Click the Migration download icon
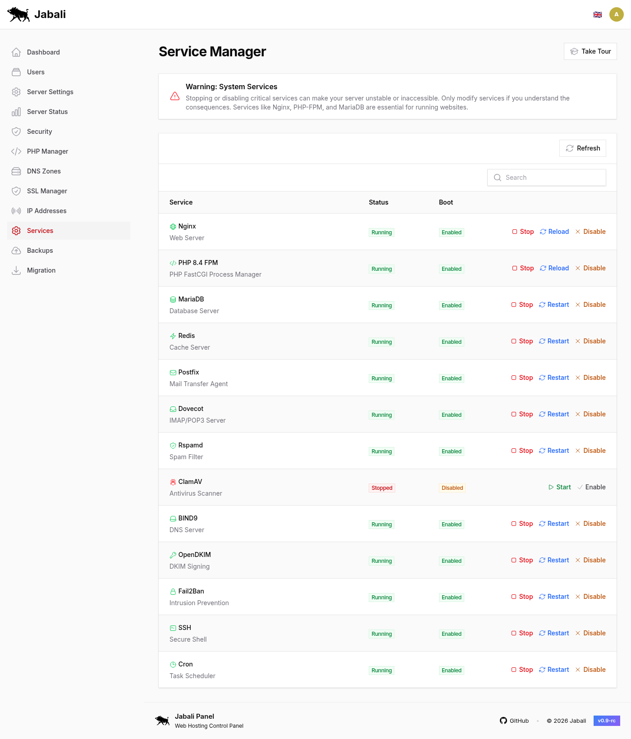 tap(16, 270)
